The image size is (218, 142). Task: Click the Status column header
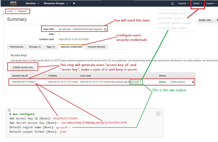[x=162, y=76]
